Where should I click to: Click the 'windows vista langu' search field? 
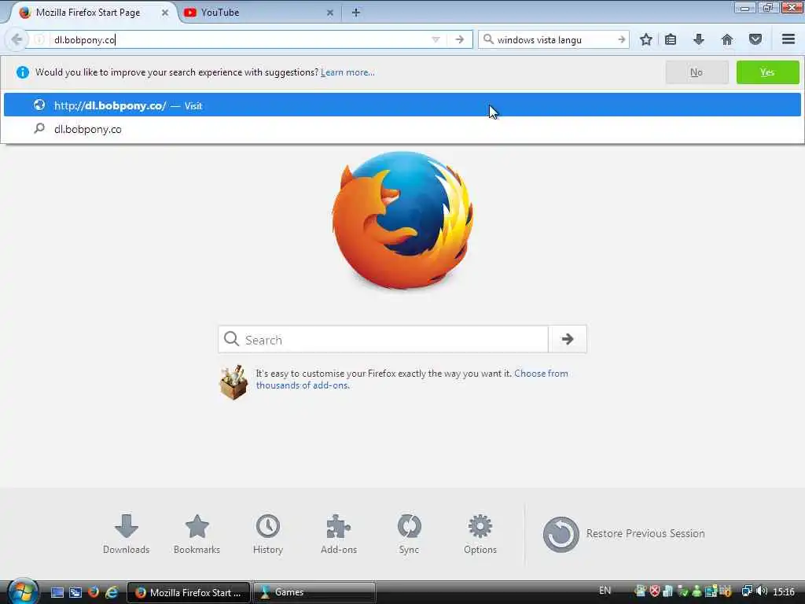[555, 39]
